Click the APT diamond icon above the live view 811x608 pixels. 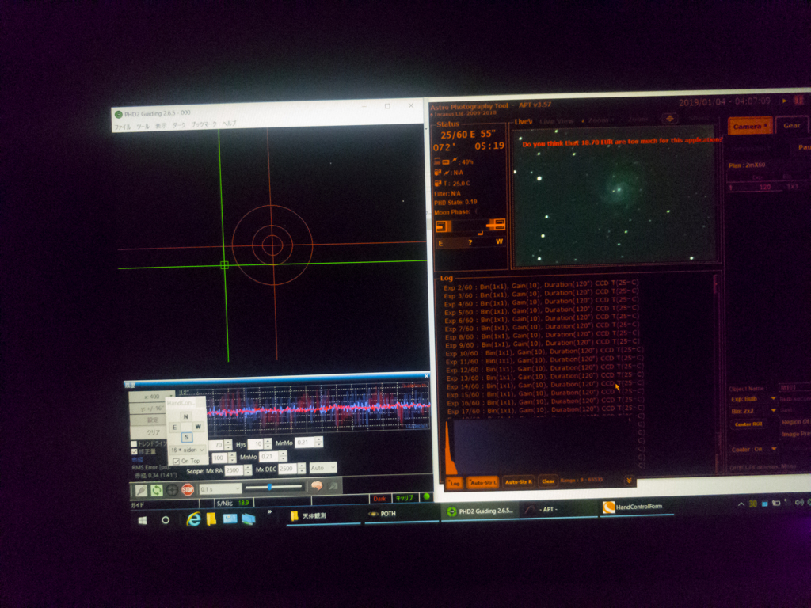(x=670, y=119)
